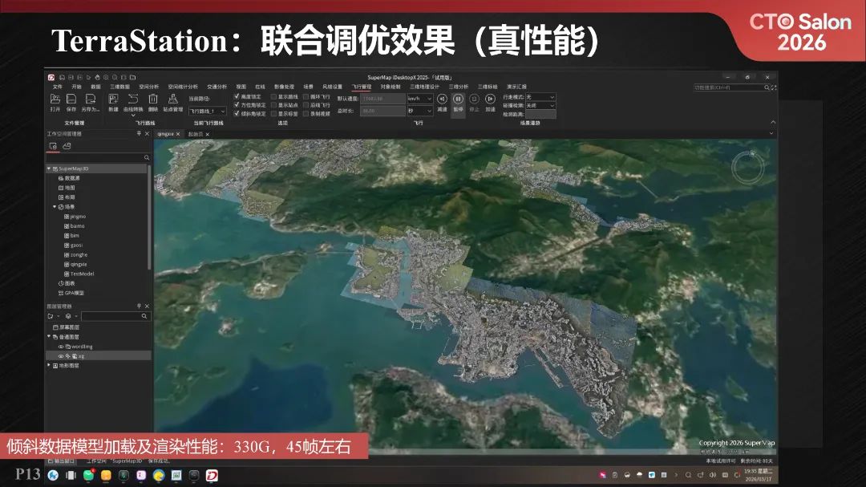The width and height of the screenshot is (866, 487).
Task: Click the compass navigation control in the scene
Action: 747,166
